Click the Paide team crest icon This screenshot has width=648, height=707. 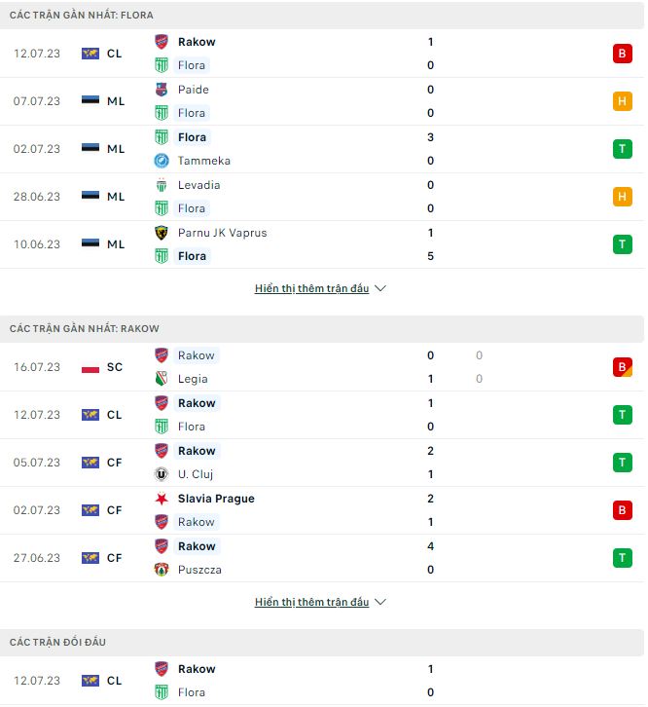[x=162, y=90]
